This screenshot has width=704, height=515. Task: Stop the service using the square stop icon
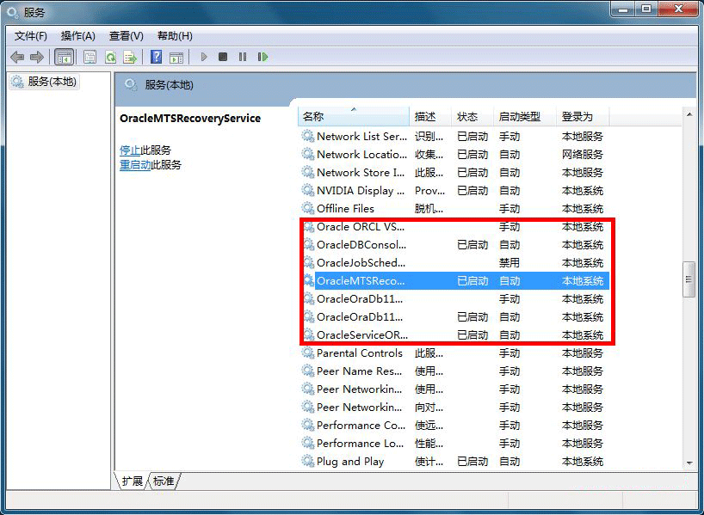coord(222,57)
